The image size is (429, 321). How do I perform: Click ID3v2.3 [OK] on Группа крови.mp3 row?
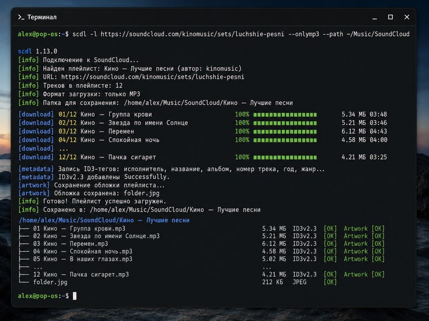[x=315, y=229]
